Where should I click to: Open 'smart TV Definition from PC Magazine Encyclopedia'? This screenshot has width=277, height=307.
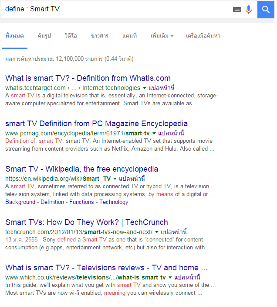pos(96,124)
